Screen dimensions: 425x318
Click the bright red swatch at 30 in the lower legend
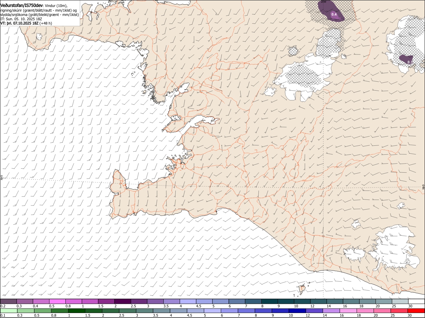click(x=417, y=311)
